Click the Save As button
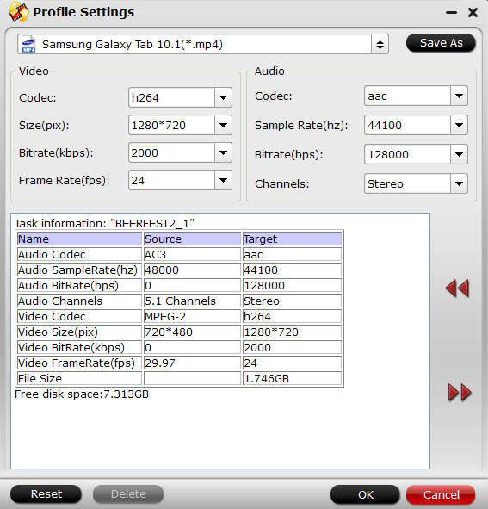Viewport: 488px width, 509px height. pos(441,43)
